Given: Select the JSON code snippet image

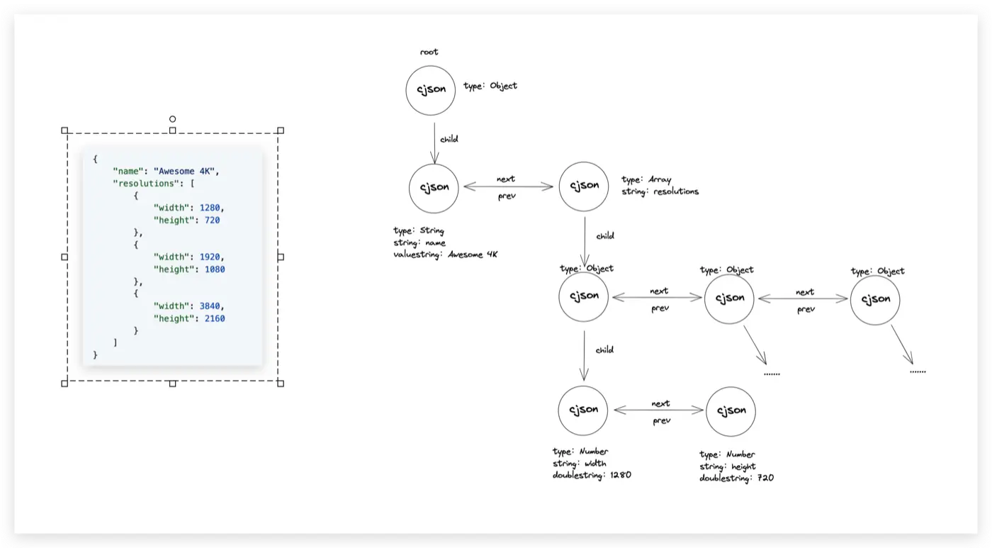Looking at the screenshot, I should pyautogui.click(x=172, y=257).
